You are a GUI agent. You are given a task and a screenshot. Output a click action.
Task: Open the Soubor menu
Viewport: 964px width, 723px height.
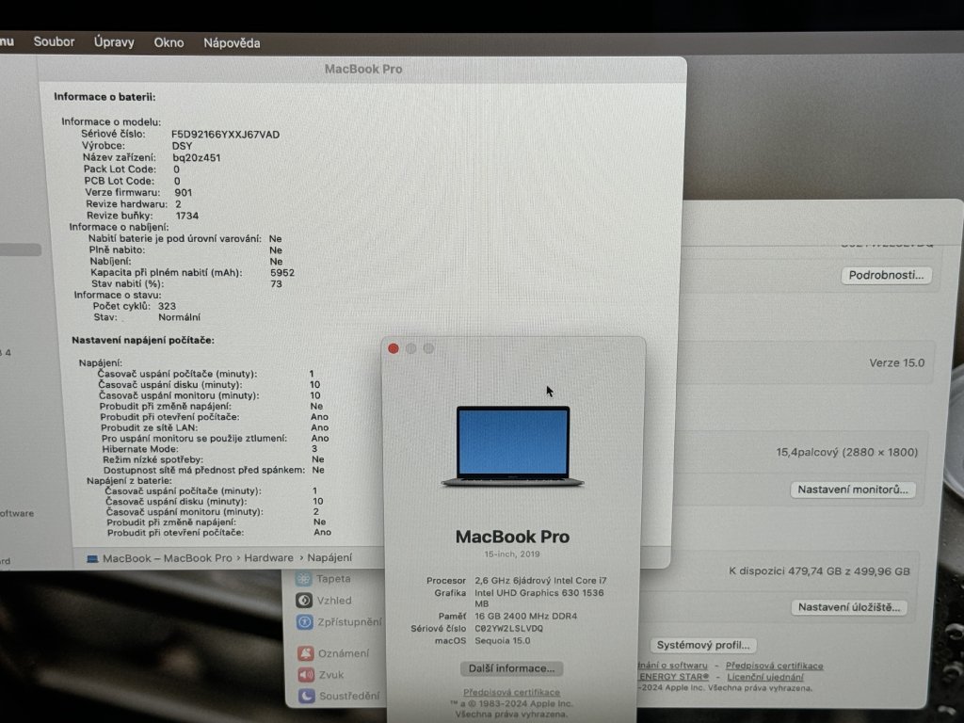click(54, 41)
